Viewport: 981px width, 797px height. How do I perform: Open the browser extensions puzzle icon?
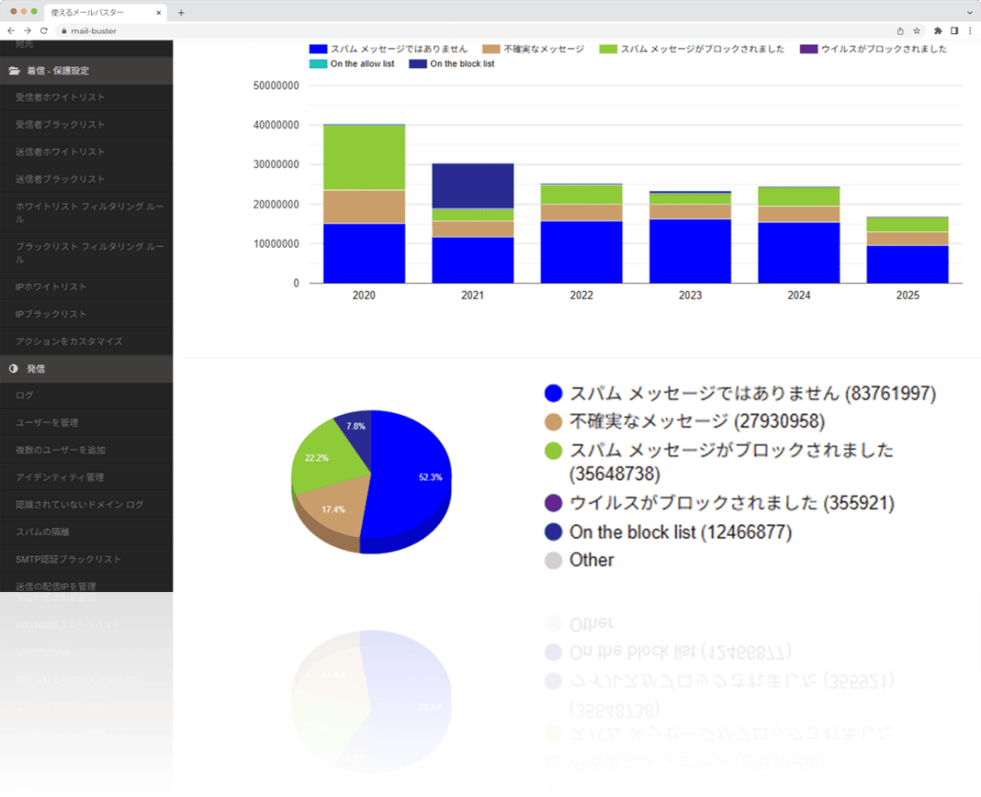(x=938, y=31)
